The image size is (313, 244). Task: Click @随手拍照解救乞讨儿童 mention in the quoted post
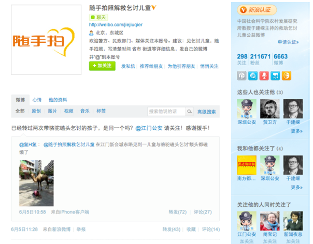click(x=69, y=145)
